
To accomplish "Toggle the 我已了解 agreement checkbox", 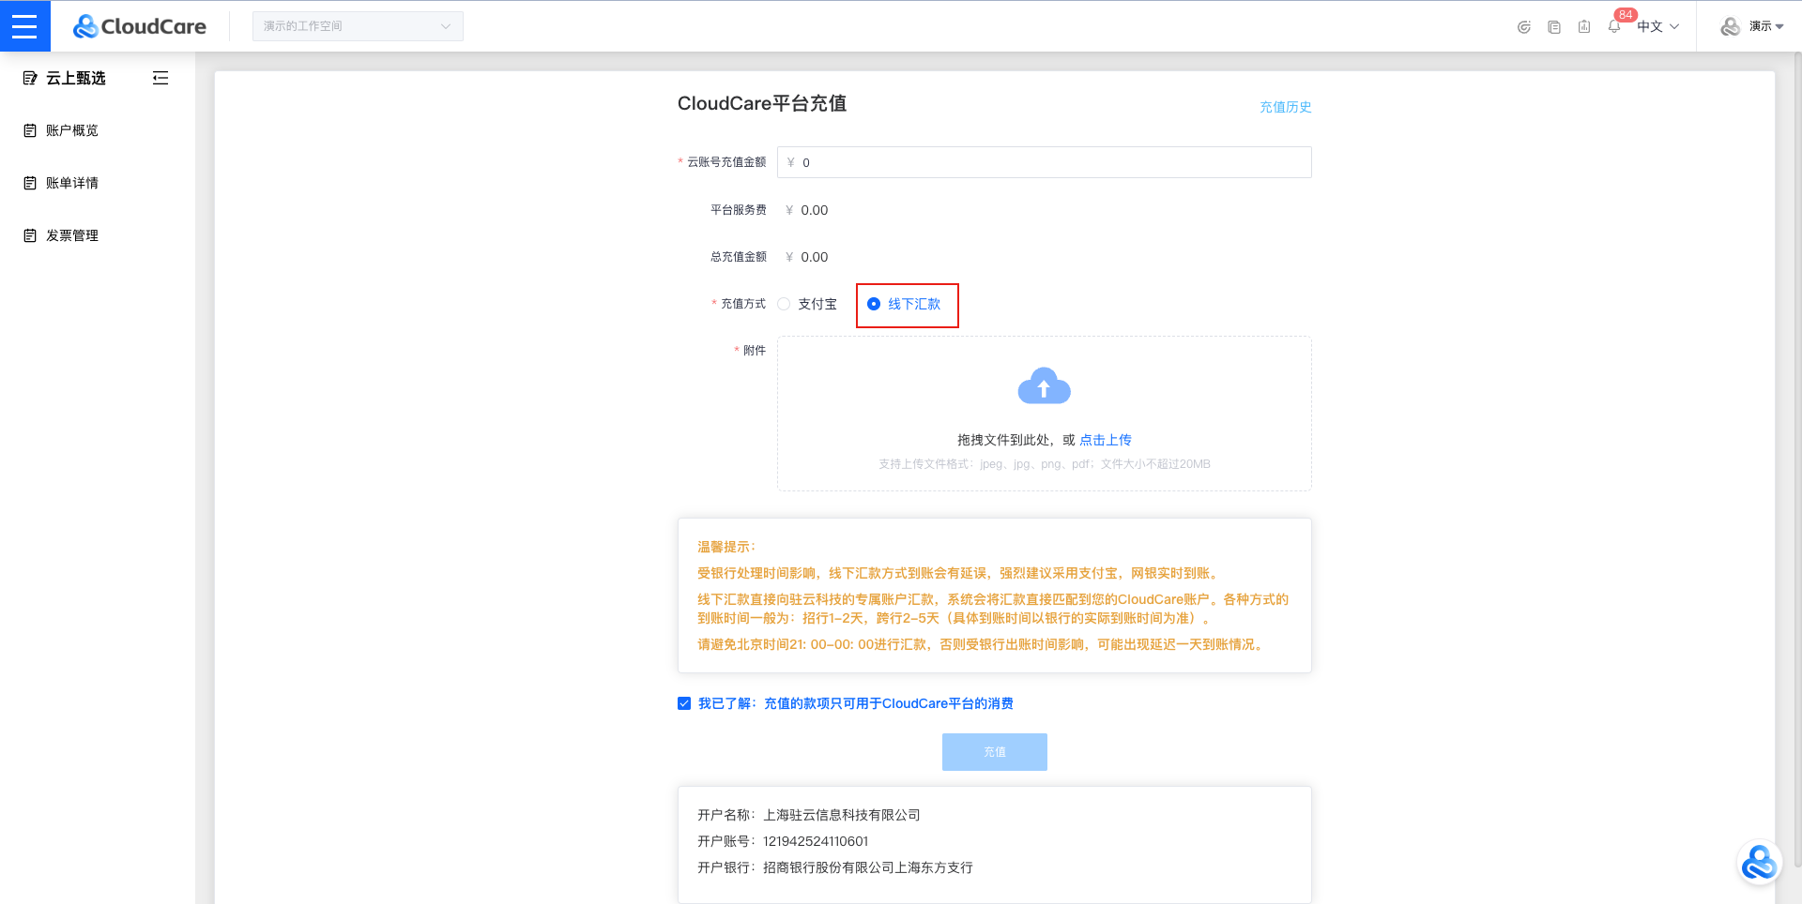I will point(684,703).
